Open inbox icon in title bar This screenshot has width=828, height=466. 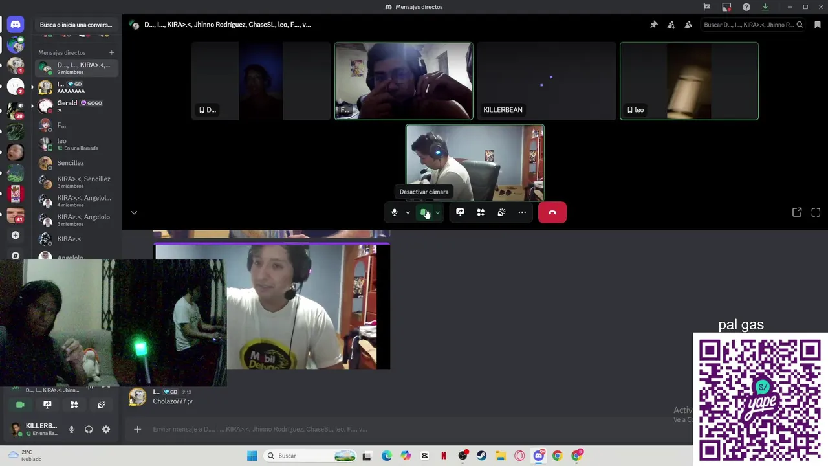point(726,7)
